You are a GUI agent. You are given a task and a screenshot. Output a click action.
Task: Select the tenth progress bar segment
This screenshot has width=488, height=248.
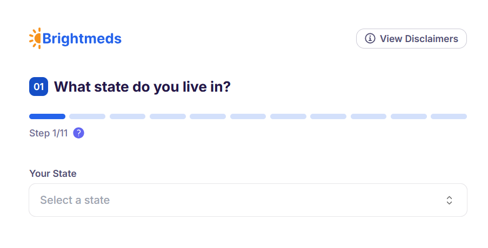[409, 116]
